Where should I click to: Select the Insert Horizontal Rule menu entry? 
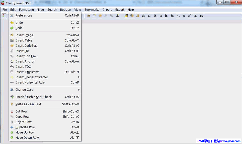(x=45, y=82)
